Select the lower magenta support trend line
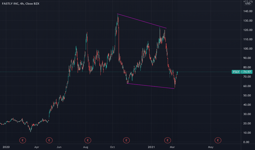 (x=151, y=86)
